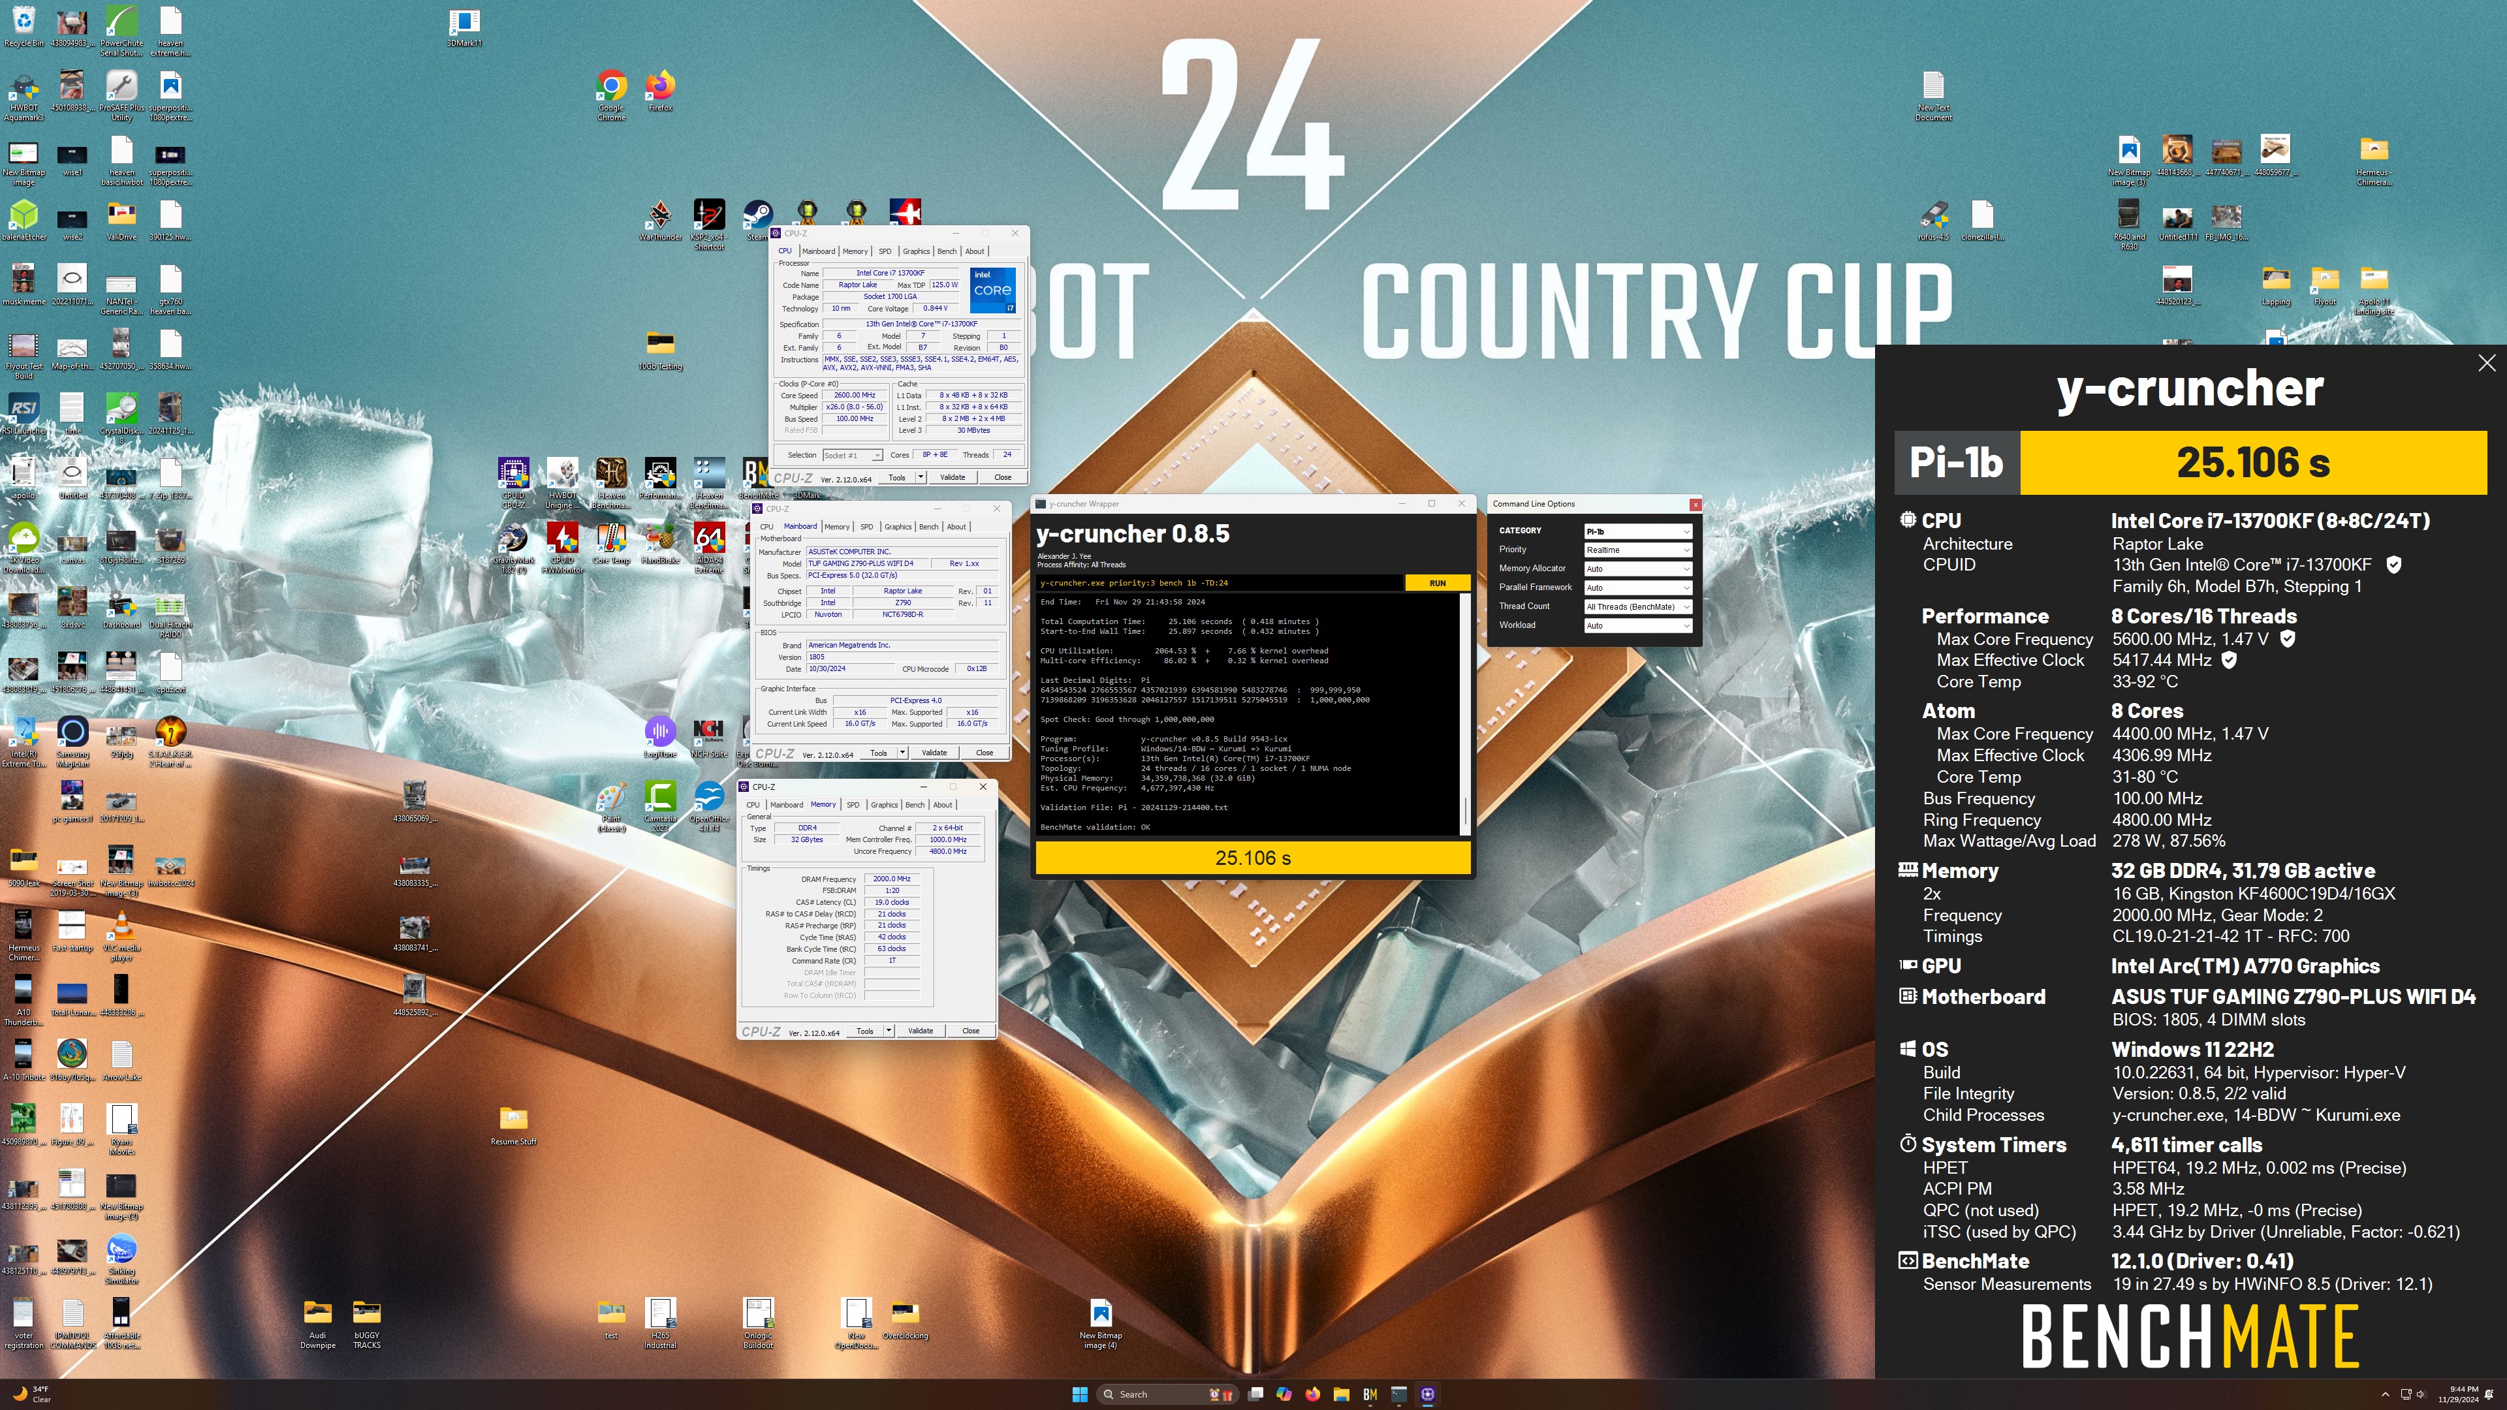Open GravityMark 1.82 desktop icon
The width and height of the screenshot is (2507, 1410).
[x=513, y=548]
